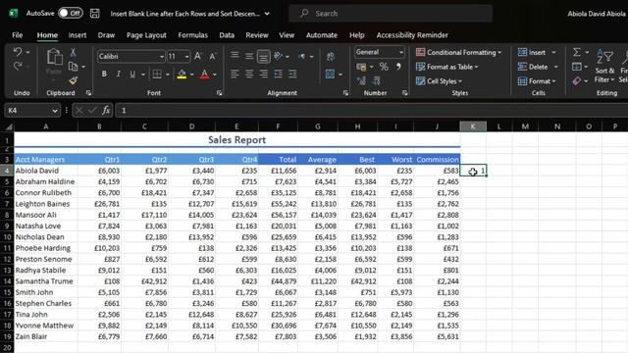
Task: Activate the Format Painter brush
Action: click(73, 80)
